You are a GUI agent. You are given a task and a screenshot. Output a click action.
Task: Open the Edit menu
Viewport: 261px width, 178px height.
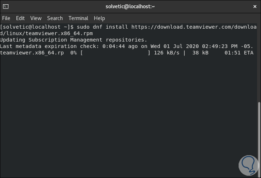click(x=20, y=18)
